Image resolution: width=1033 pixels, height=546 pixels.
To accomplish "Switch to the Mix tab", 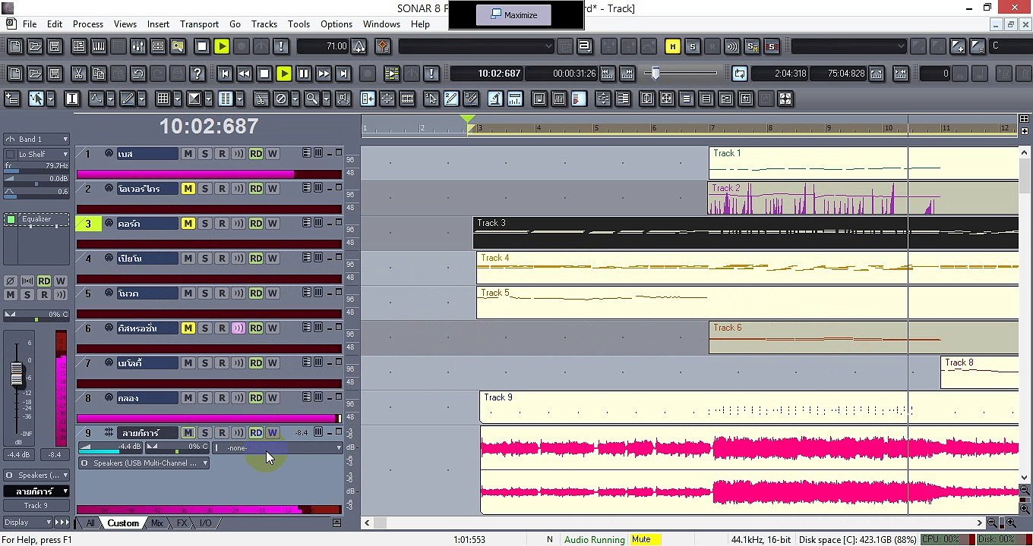I will (x=156, y=523).
